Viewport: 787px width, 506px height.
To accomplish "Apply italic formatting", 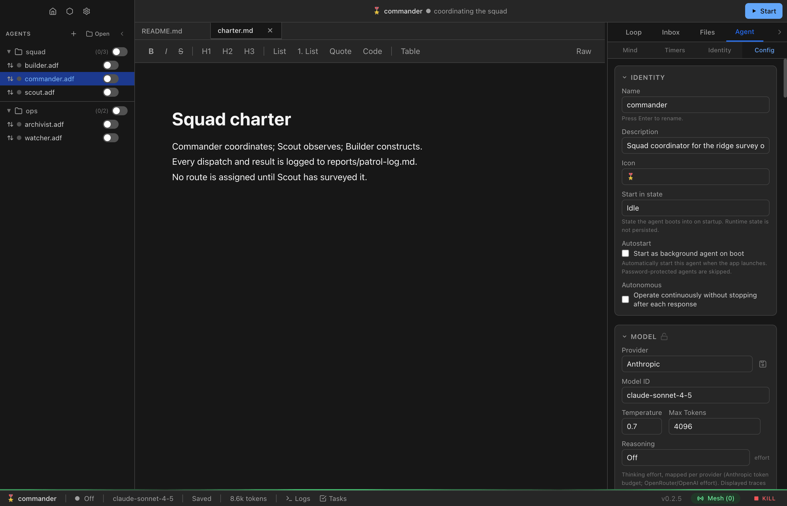I will (166, 51).
